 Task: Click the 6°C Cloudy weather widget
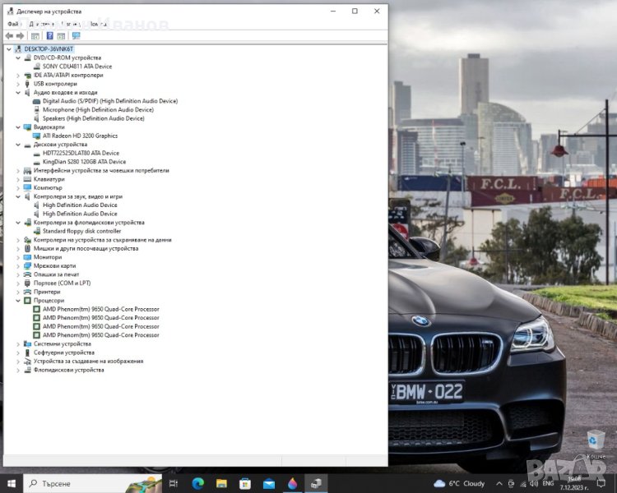(461, 483)
